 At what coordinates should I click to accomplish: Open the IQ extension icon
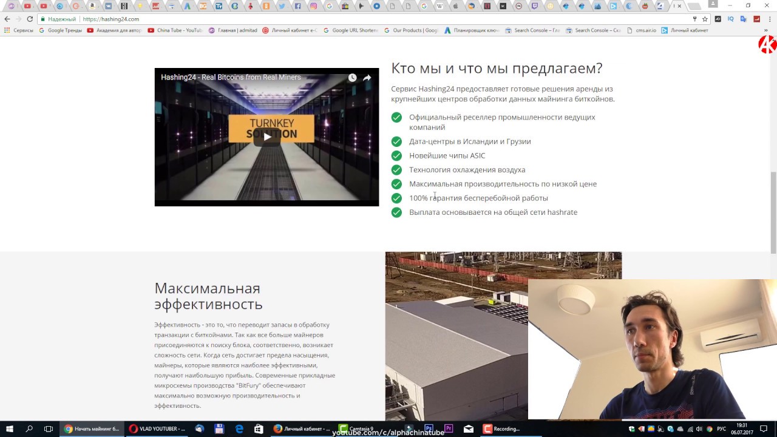coord(731,19)
